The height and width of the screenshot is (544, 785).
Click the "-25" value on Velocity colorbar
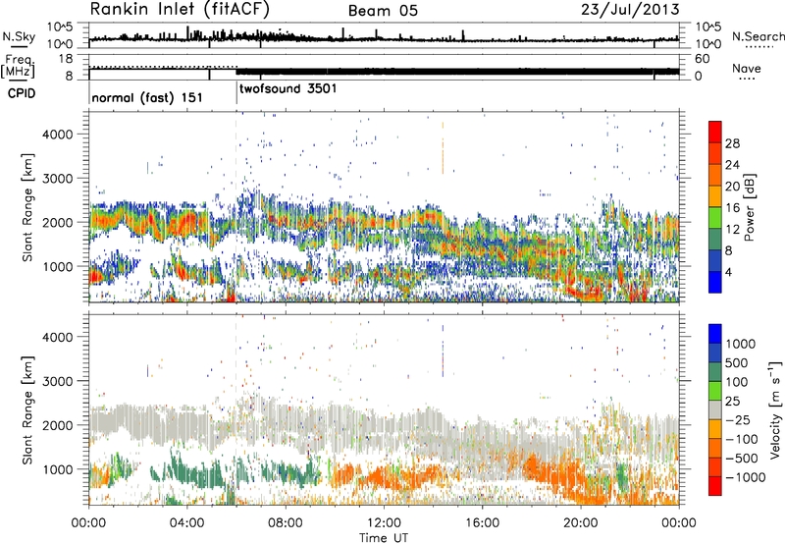(738, 420)
